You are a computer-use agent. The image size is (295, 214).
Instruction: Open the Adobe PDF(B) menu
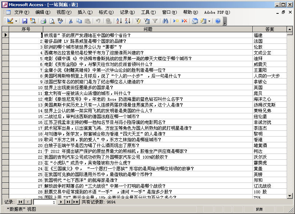click(217, 12)
